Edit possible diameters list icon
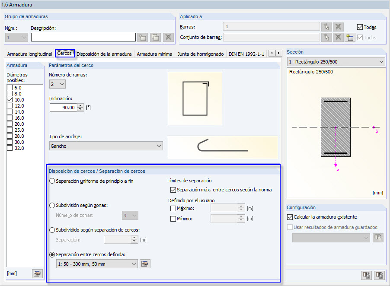The height and width of the screenshot is (286, 390). pos(37,273)
